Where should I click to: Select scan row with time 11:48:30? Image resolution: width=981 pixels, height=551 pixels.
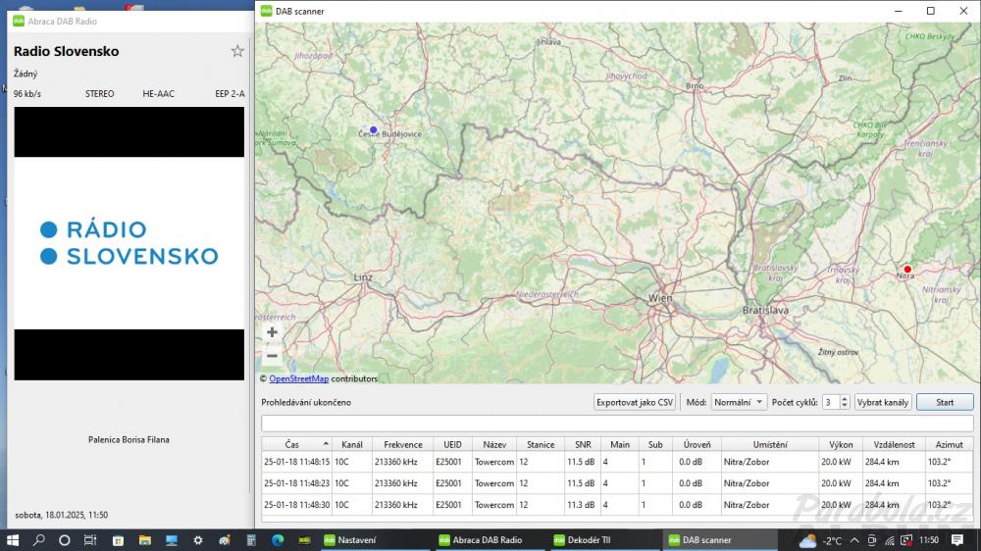point(617,505)
